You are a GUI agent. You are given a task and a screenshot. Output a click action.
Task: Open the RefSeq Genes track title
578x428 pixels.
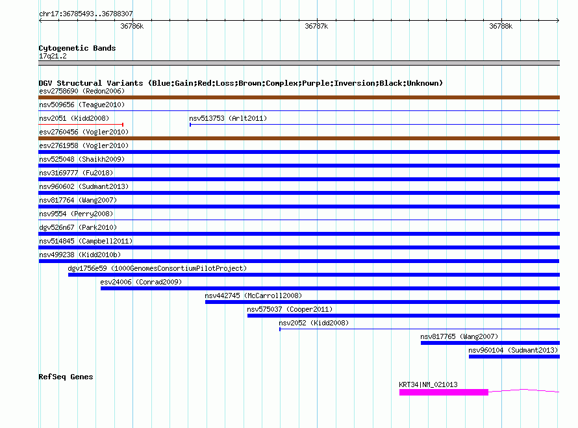tap(66, 377)
